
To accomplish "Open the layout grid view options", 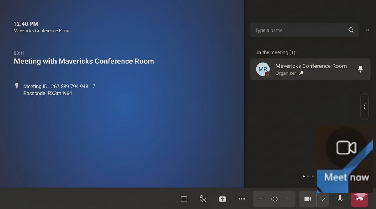I will coord(184,199).
